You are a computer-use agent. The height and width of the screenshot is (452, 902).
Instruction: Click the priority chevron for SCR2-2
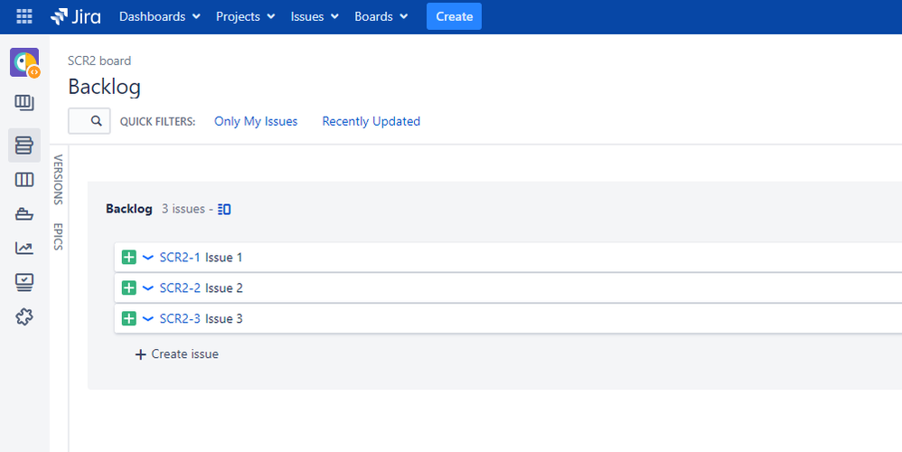148,287
